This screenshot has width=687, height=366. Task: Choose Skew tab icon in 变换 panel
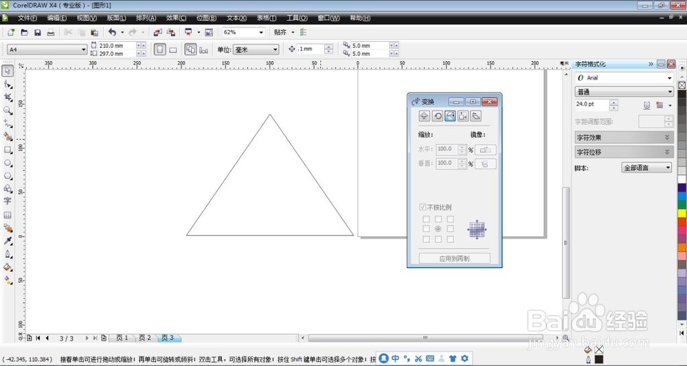tap(476, 116)
